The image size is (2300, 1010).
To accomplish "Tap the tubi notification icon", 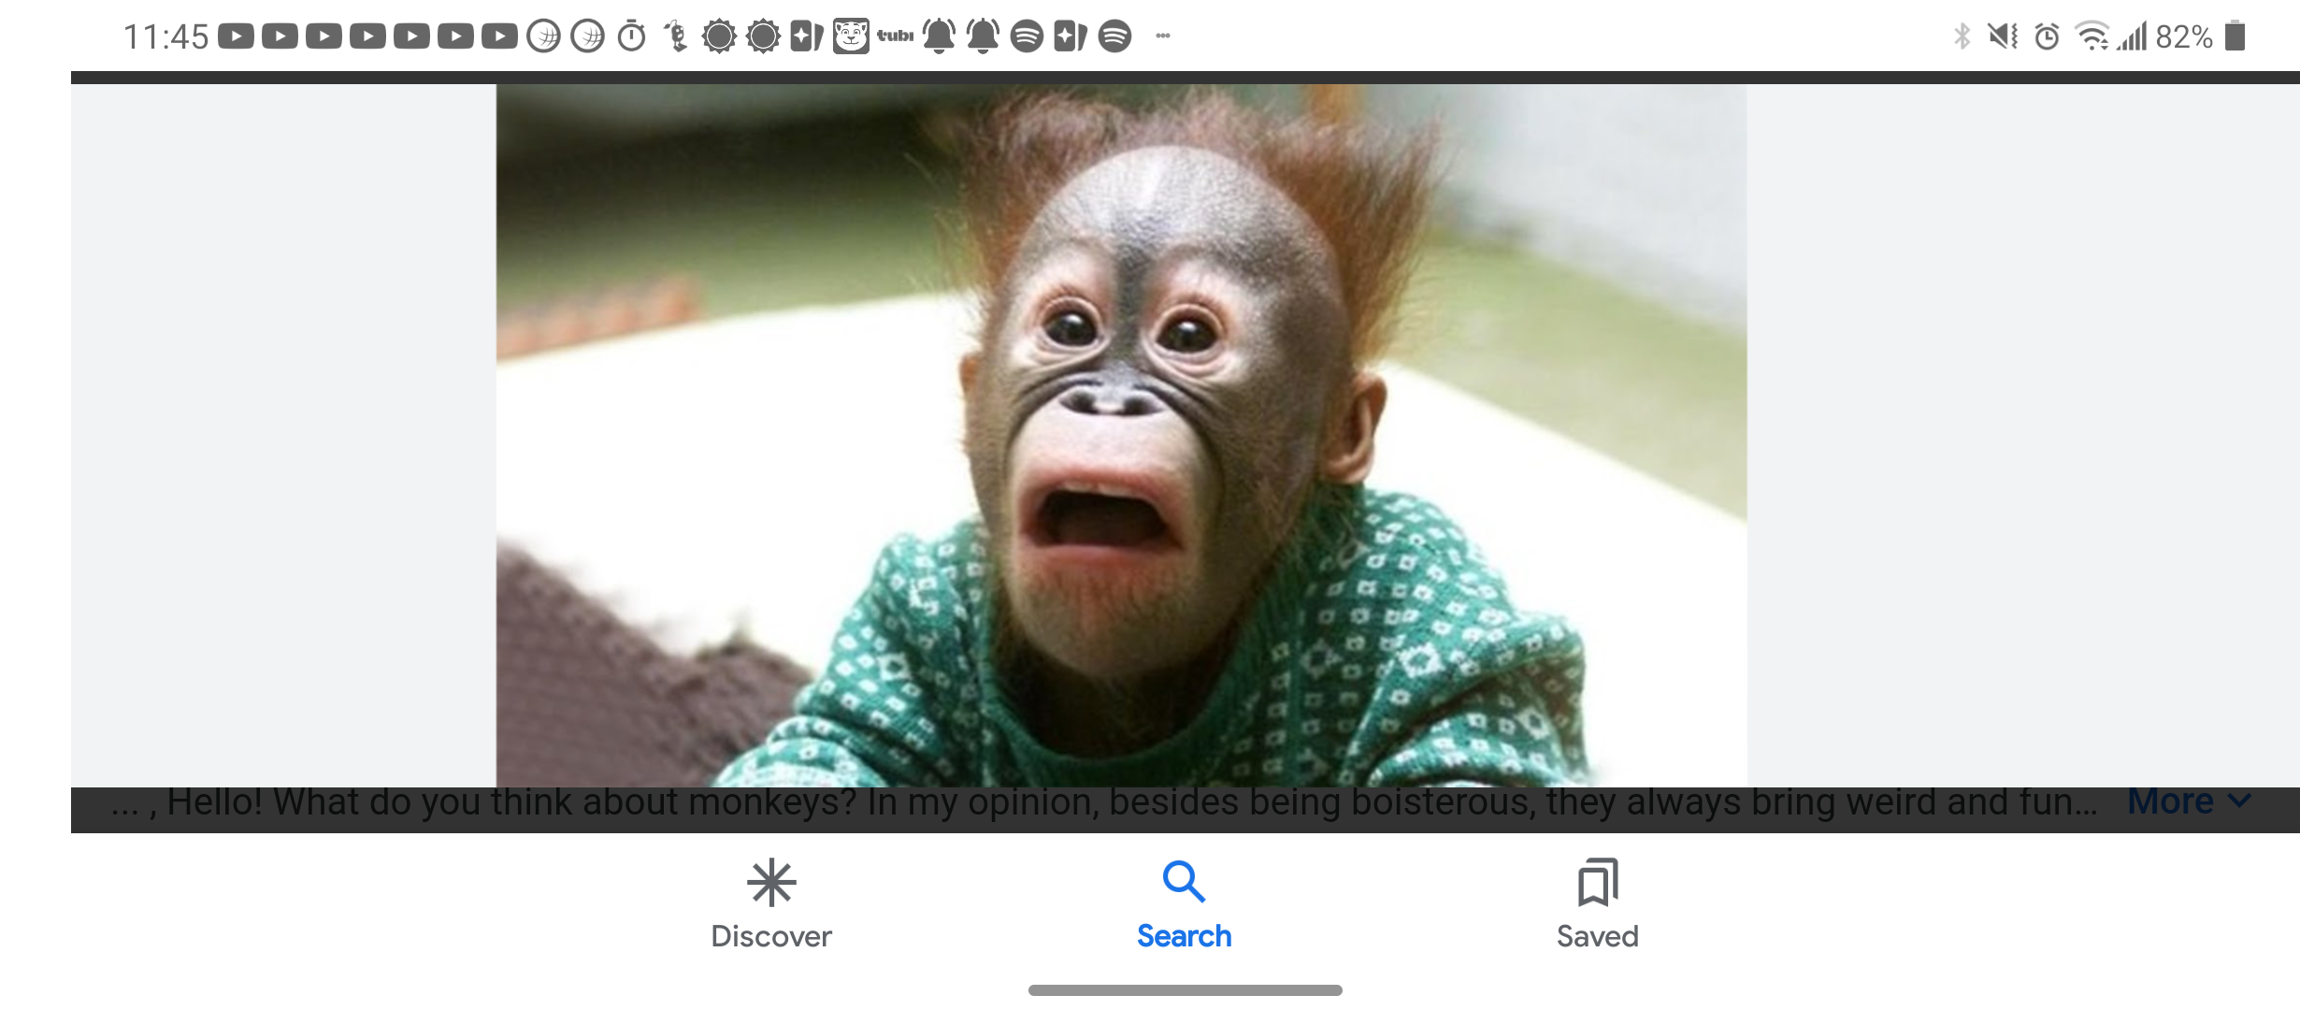I will [x=895, y=36].
